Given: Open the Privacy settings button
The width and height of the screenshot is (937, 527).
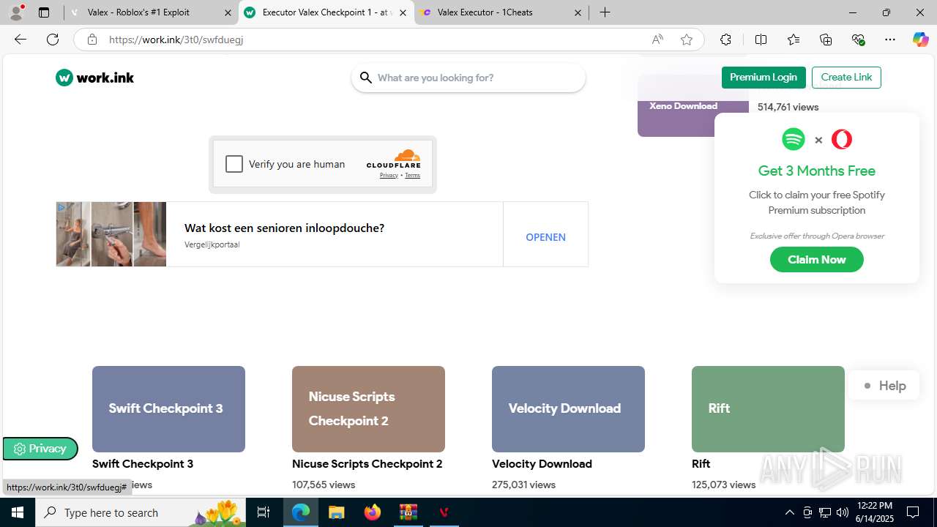Looking at the screenshot, I should [x=40, y=449].
